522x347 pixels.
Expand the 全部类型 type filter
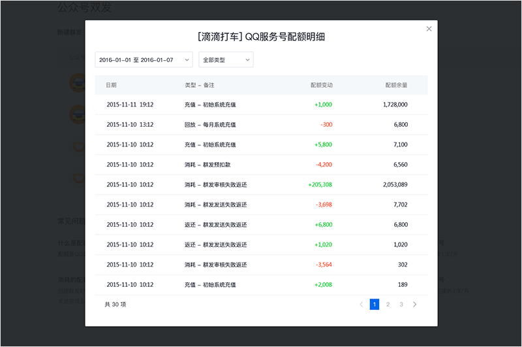pyautogui.click(x=226, y=59)
